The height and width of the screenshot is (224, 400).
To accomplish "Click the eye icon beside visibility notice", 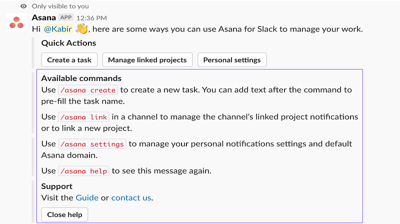I will point(23,6).
